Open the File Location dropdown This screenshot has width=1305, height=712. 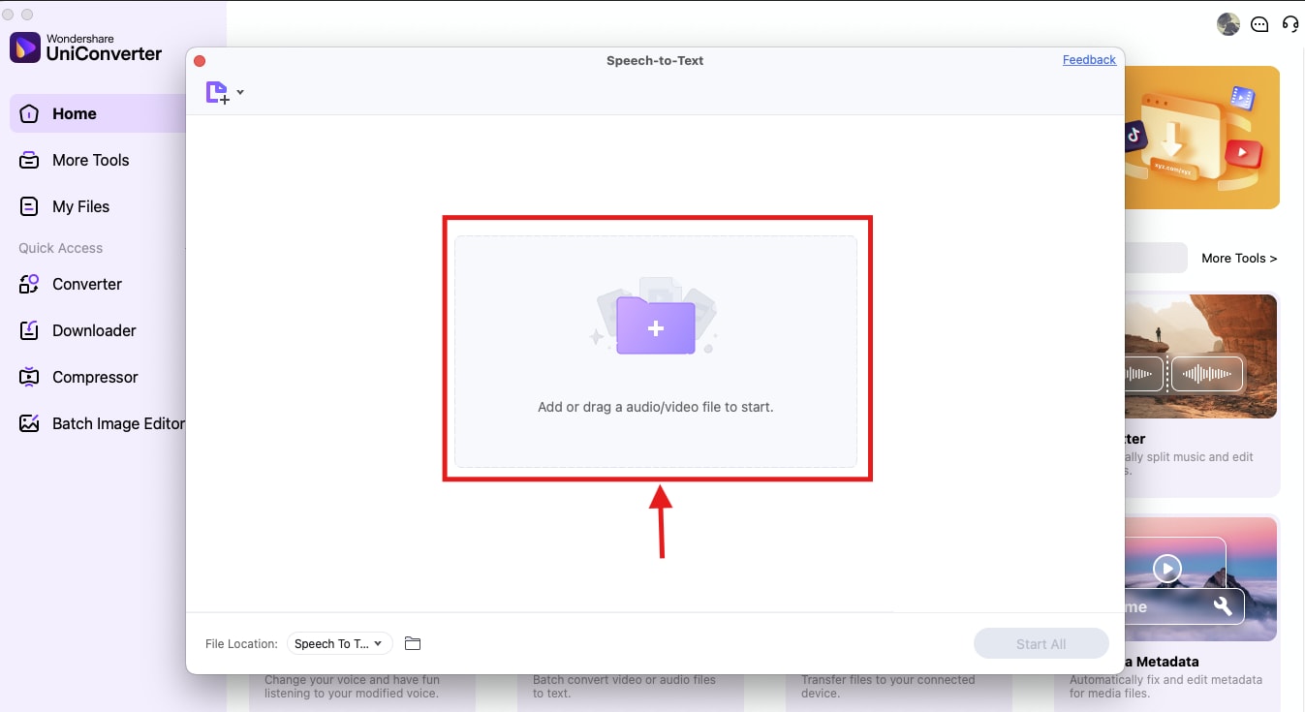[x=339, y=643]
